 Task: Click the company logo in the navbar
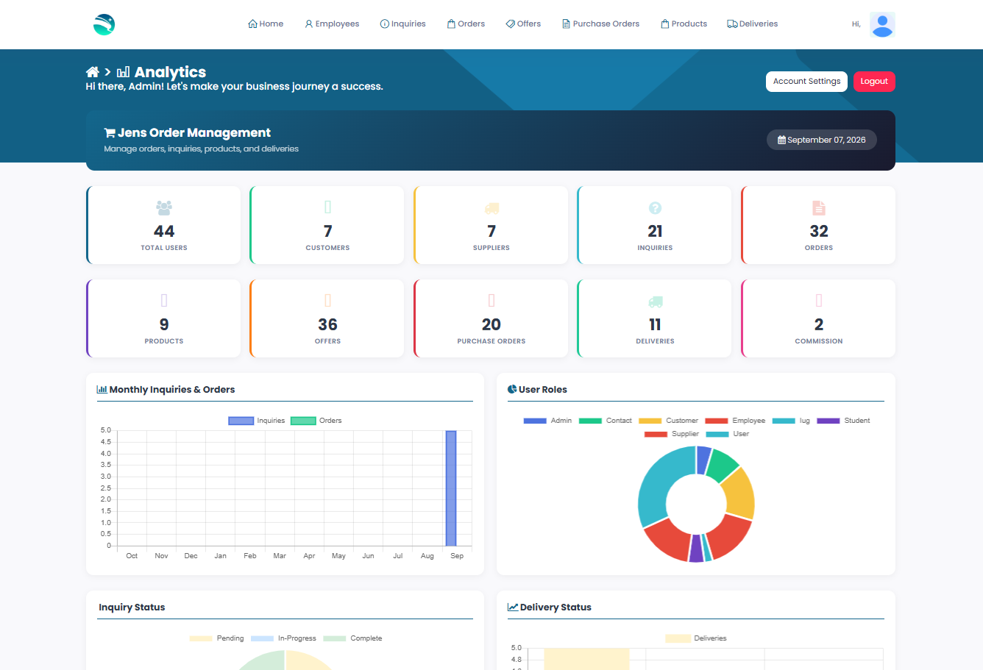pyautogui.click(x=104, y=24)
